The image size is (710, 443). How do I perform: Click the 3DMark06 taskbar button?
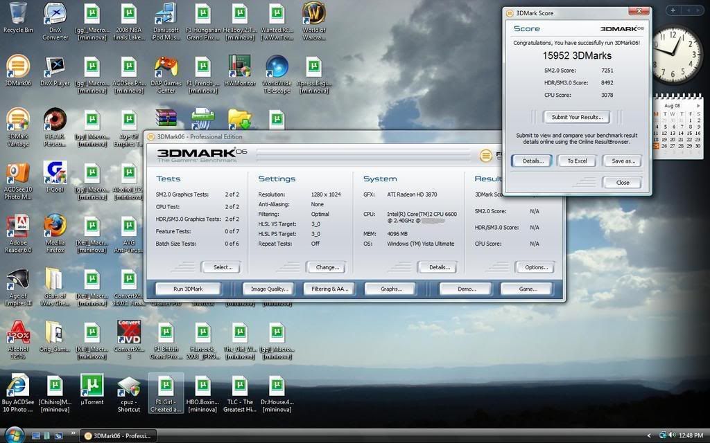point(119,436)
